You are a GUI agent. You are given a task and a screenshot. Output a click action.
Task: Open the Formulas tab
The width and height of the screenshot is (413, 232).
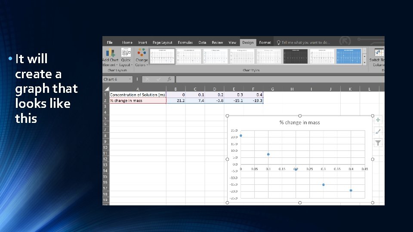(x=185, y=43)
